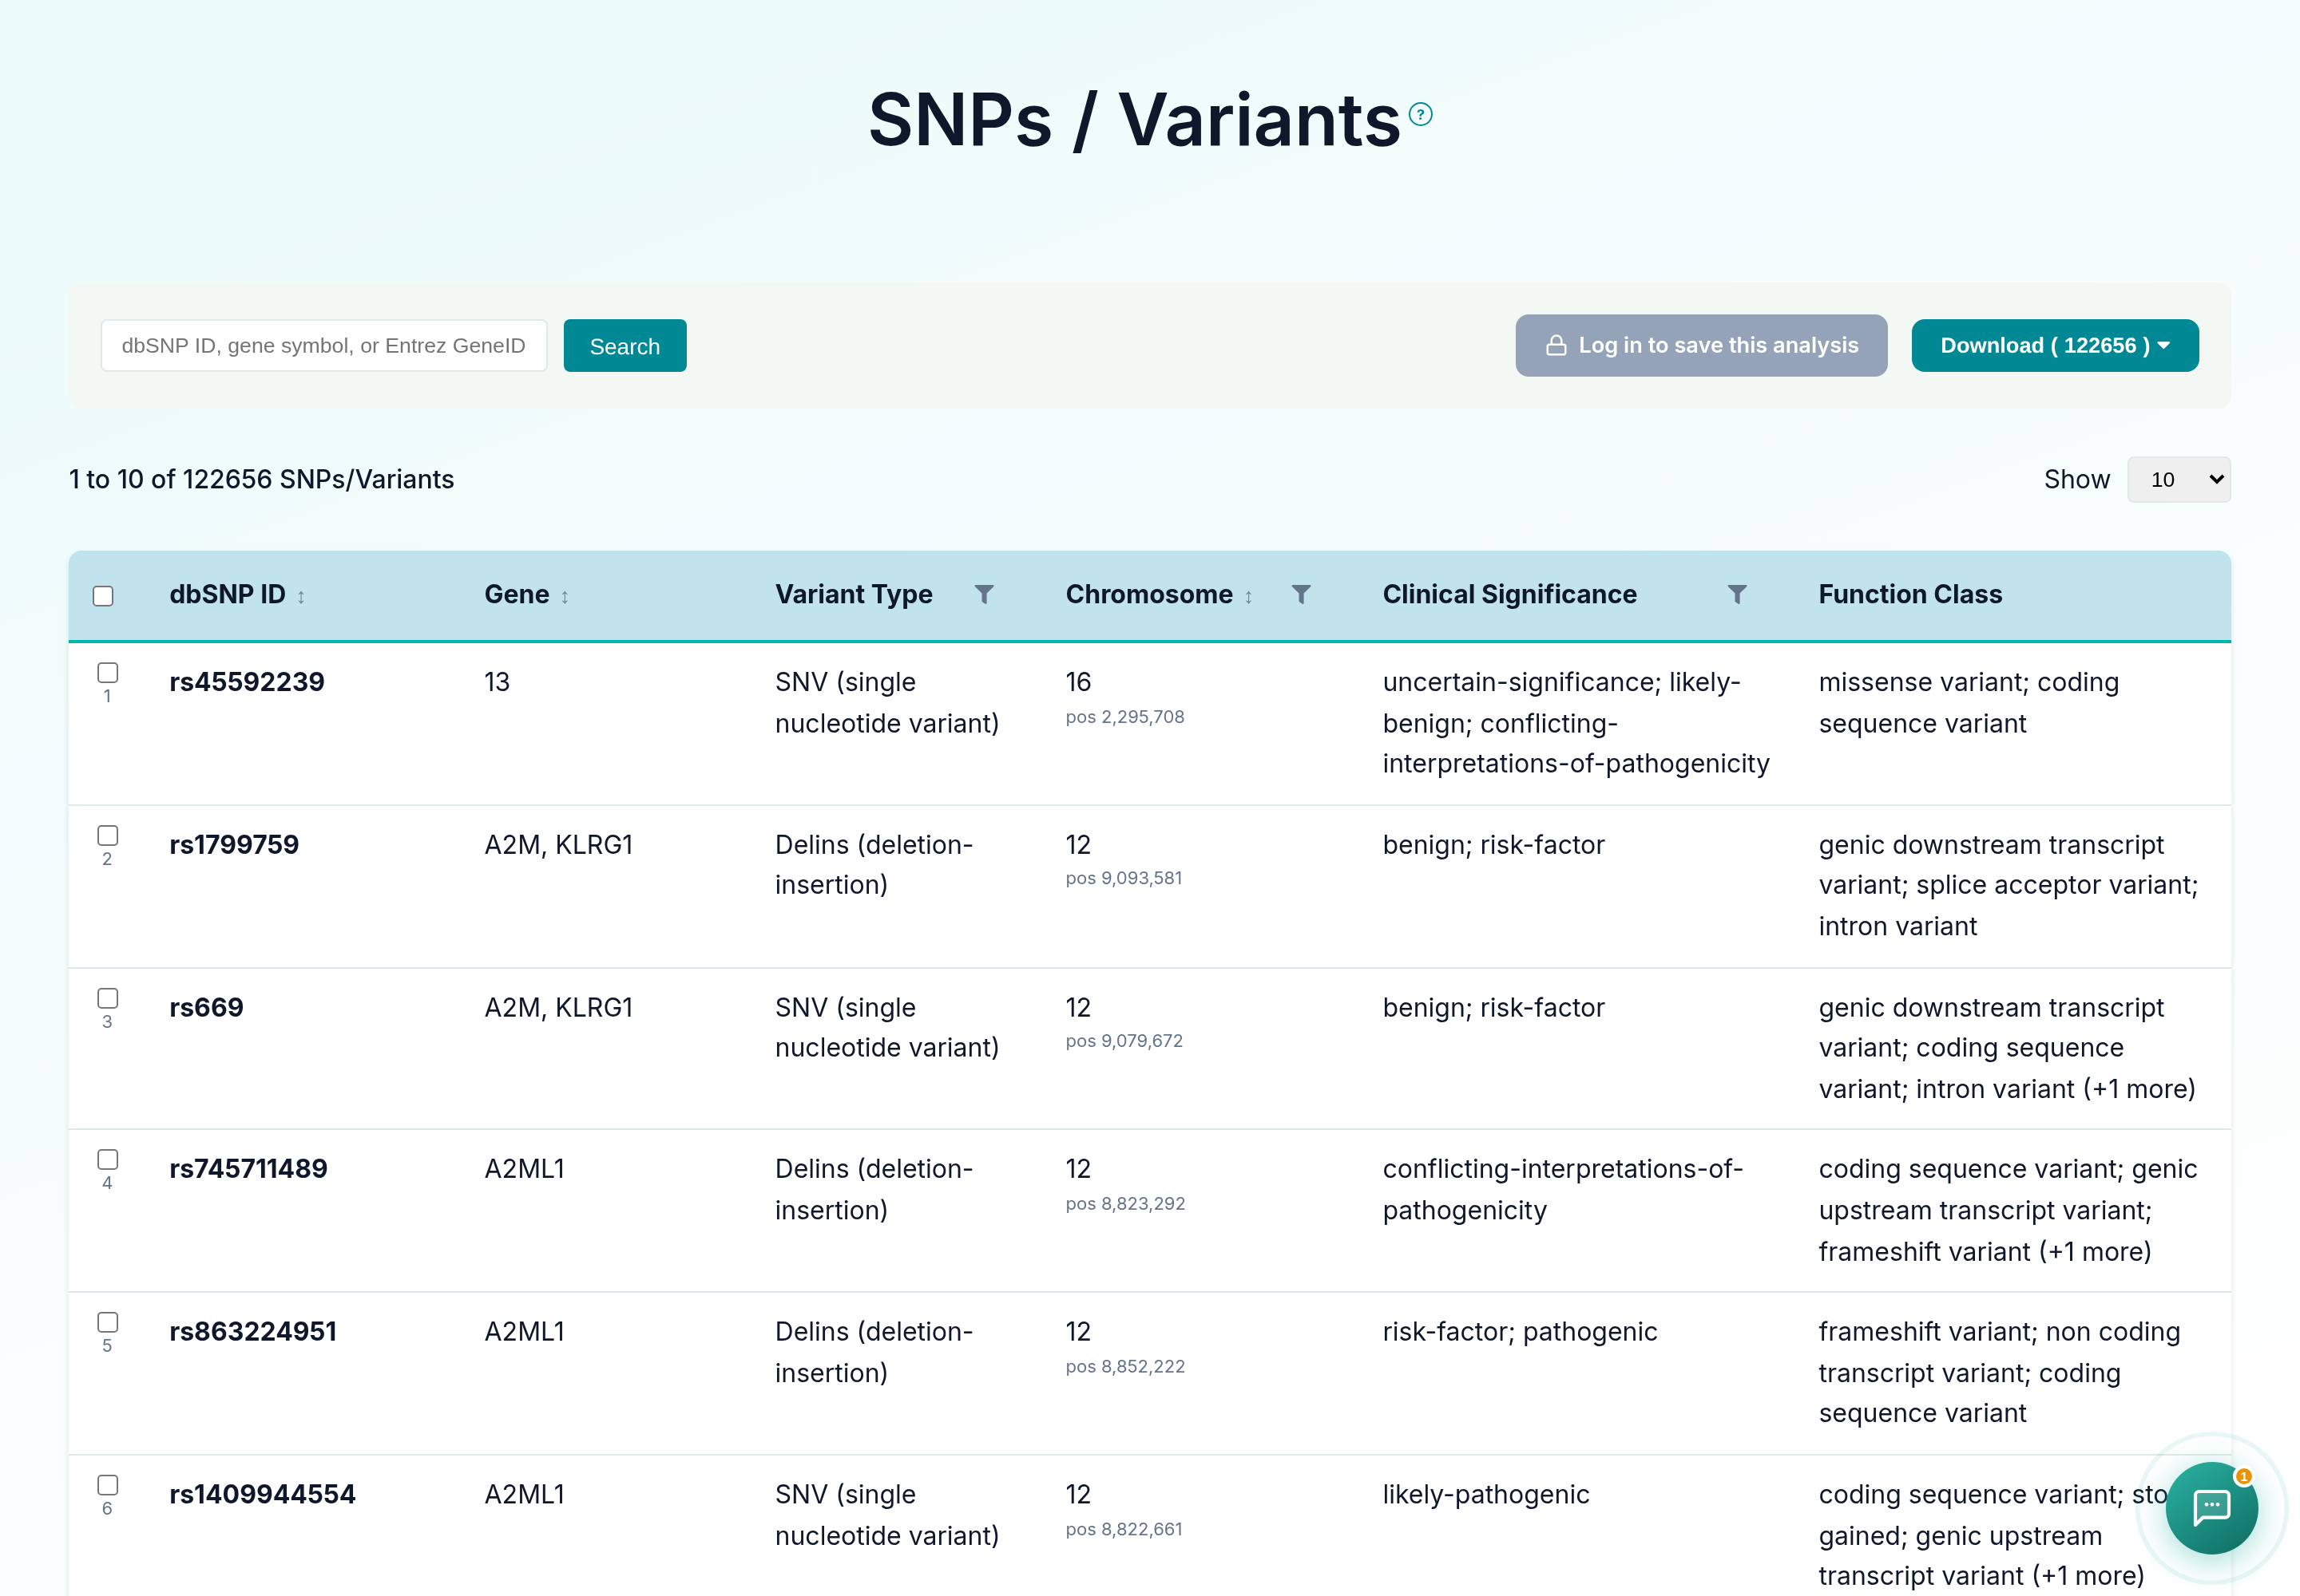Check the box for rs745711489
The height and width of the screenshot is (1596, 2300).
click(x=107, y=1159)
